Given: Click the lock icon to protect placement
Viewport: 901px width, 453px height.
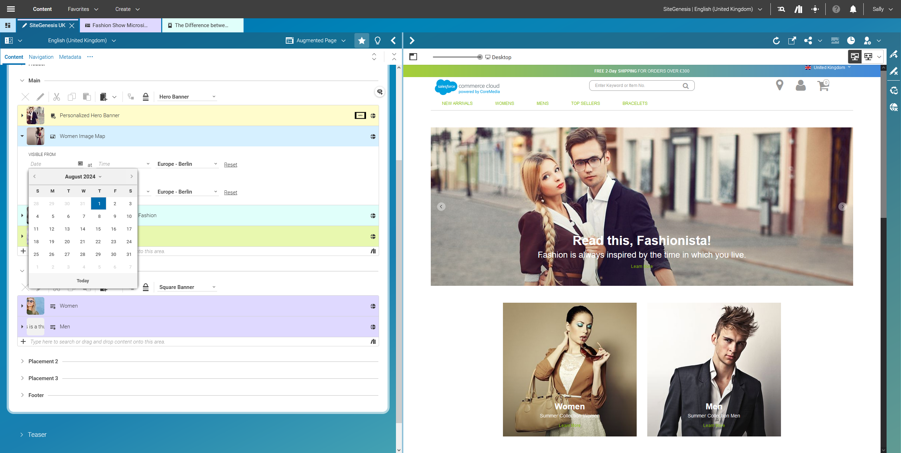Looking at the screenshot, I should (146, 96).
